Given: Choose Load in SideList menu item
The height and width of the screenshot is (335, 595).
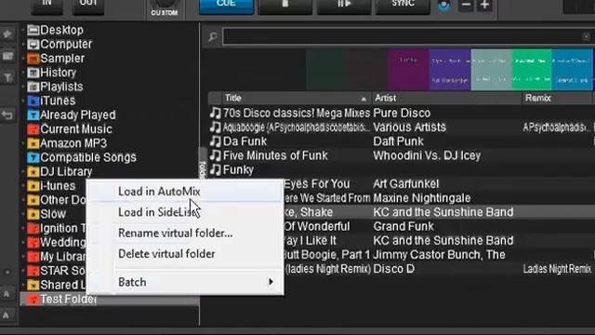Looking at the screenshot, I should pyautogui.click(x=185, y=212).
